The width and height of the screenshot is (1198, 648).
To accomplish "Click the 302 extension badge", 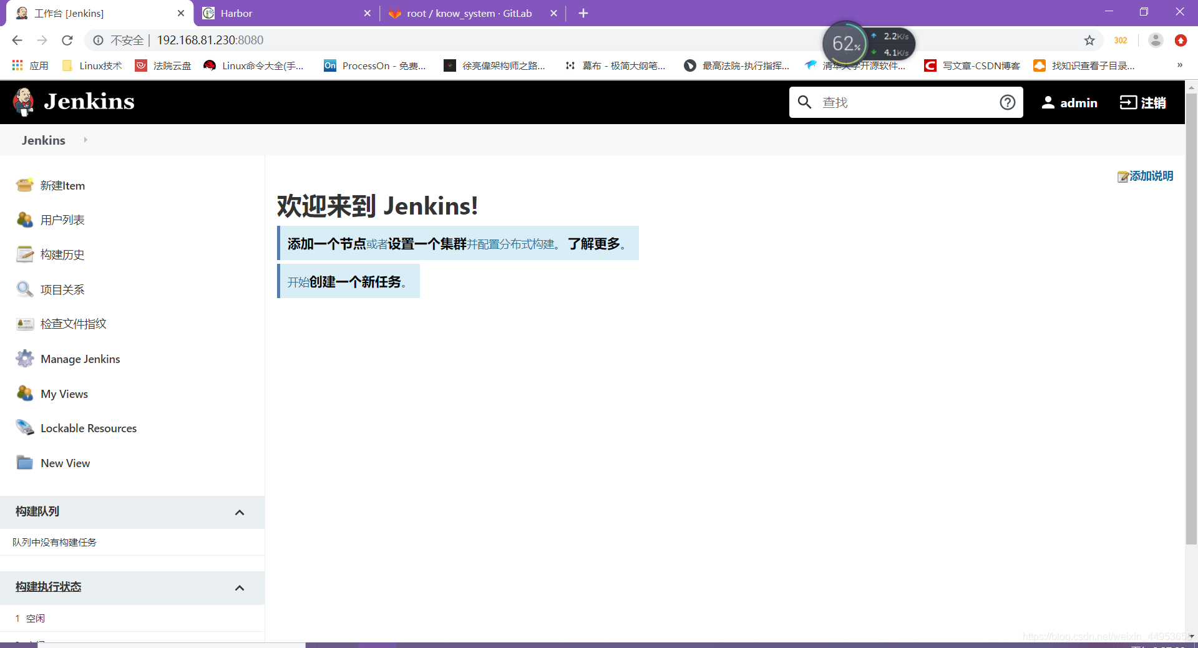I will point(1121,41).
